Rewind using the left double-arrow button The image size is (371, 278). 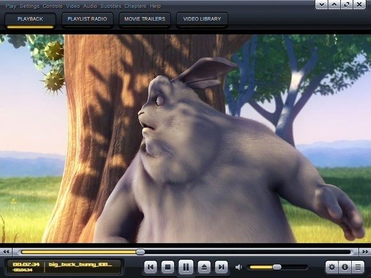6,252
